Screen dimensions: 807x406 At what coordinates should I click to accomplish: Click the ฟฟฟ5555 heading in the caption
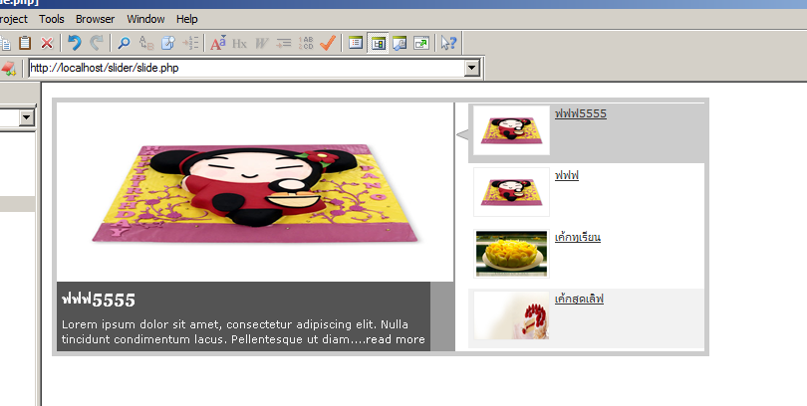(x=99, y=300)
